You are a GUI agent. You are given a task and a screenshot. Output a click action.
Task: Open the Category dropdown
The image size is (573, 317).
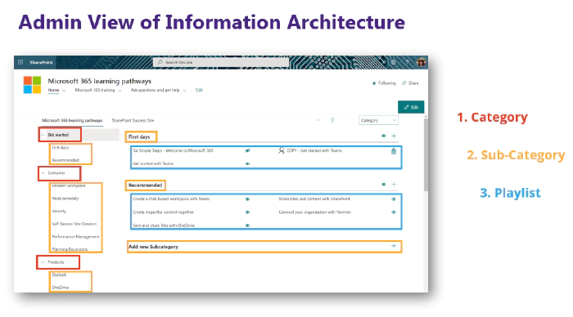(x=378, y=120)
